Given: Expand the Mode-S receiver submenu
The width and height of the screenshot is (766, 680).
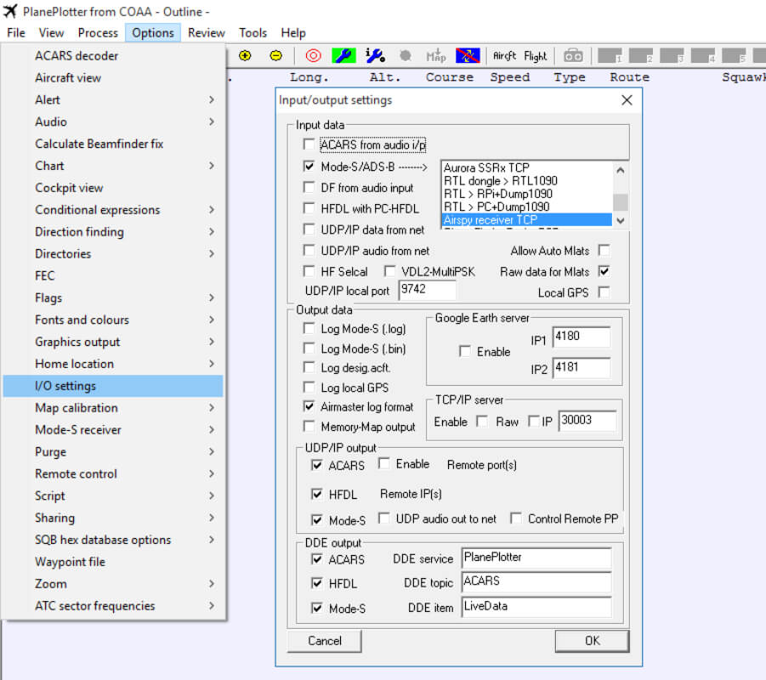Looking at the screenshot, I should point(113,429).
